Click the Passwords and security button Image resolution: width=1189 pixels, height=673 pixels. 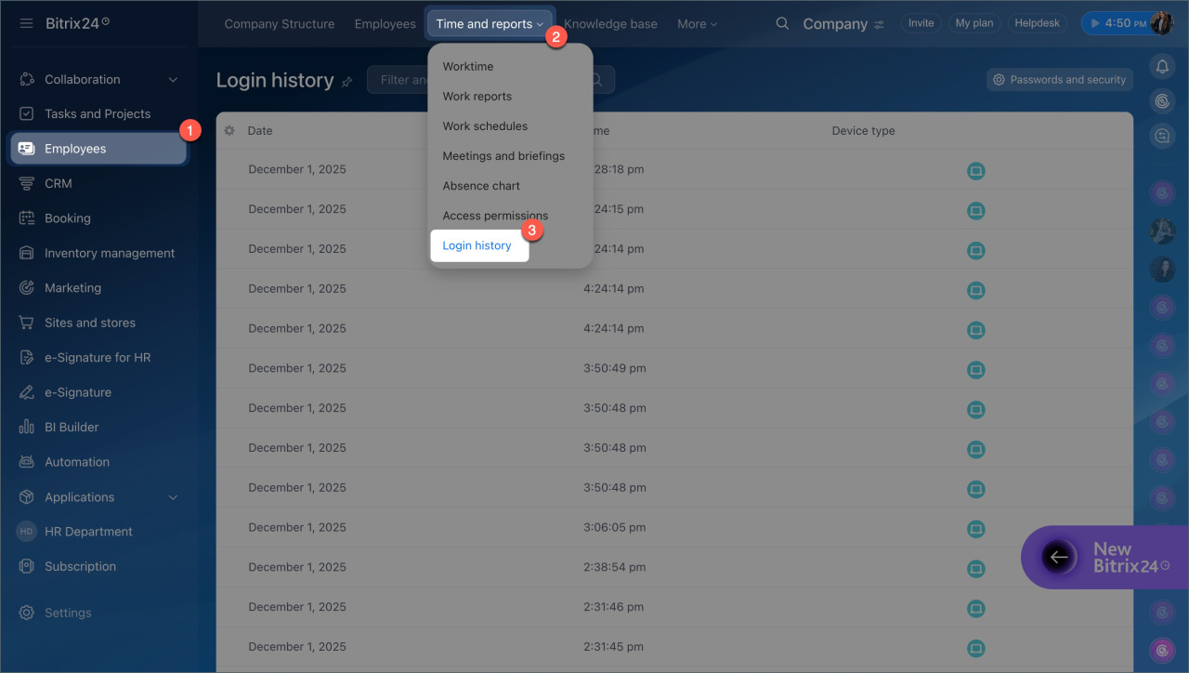click(1059, 80)
